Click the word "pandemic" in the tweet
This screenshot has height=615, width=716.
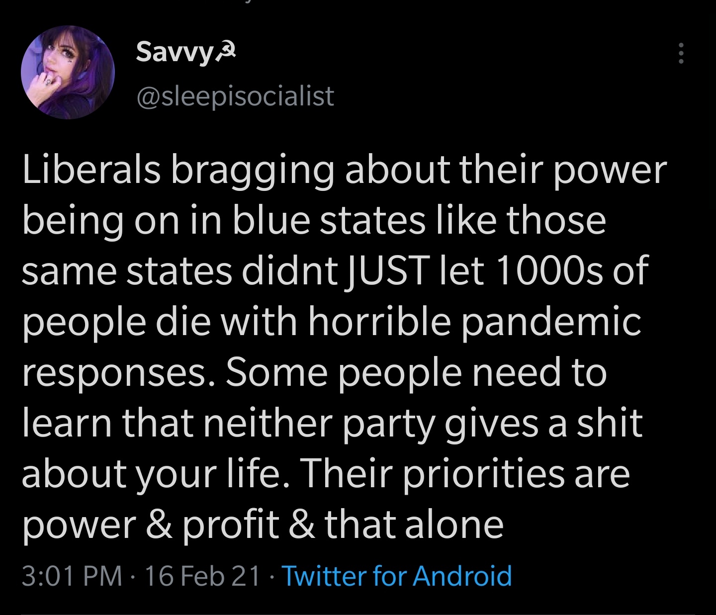pyautogui.click(x=551, y=322)
